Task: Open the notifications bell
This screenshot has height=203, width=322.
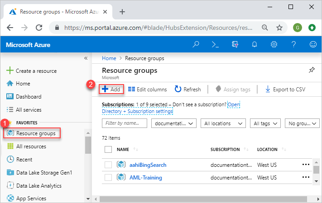Action: pos(255,44)
